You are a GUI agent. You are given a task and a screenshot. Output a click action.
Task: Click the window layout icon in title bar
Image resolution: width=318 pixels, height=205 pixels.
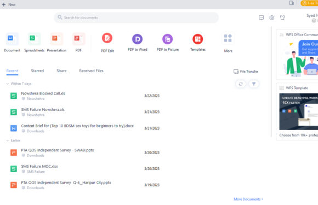click(x=292, y=3)
